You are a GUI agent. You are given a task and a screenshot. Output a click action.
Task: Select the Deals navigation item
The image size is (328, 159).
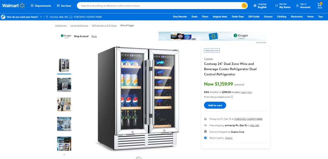(194, 17)
